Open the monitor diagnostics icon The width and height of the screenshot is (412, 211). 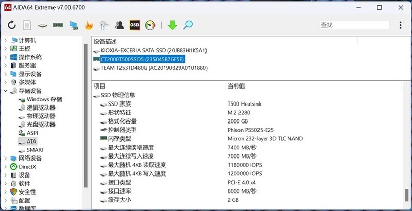click(74, 25)
